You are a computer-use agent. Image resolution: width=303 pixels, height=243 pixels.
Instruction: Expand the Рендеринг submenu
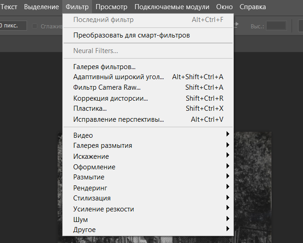click(91, 188)
